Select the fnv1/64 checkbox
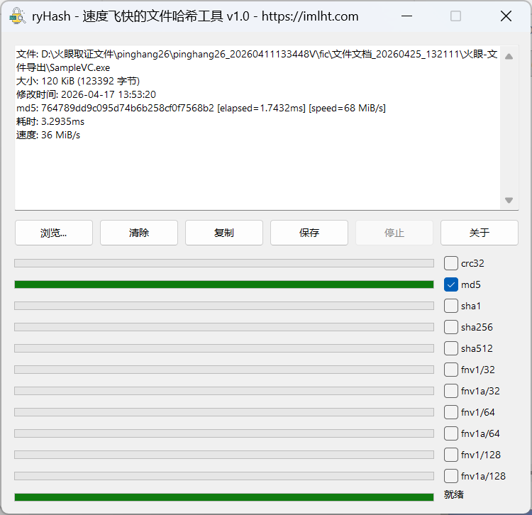The height and width of the screenshot is (515, 532). pos(451,412)
